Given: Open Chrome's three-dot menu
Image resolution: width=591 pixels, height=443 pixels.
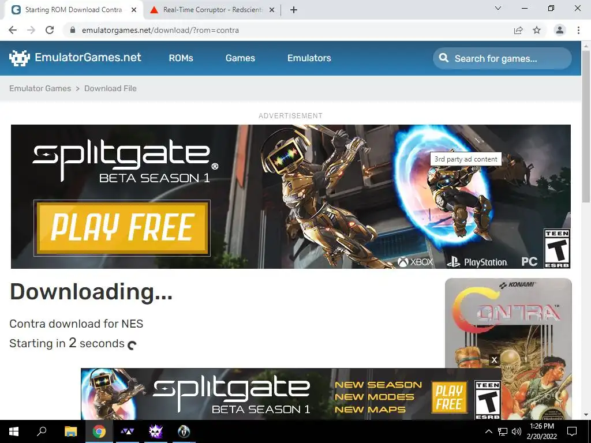Looking at the screenshot, I should (578, 30).
